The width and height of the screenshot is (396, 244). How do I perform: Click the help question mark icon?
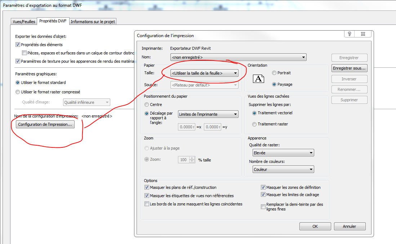tap(350, 34)
